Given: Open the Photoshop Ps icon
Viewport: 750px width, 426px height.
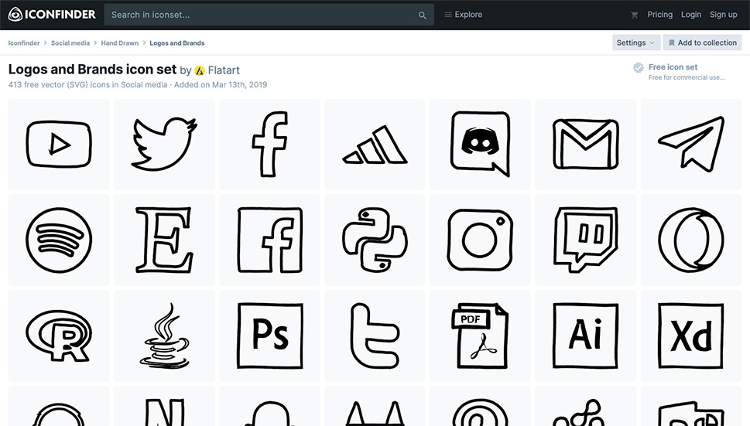Looking at the screenshot, I should pyautogui.click(x=269, y=336).
